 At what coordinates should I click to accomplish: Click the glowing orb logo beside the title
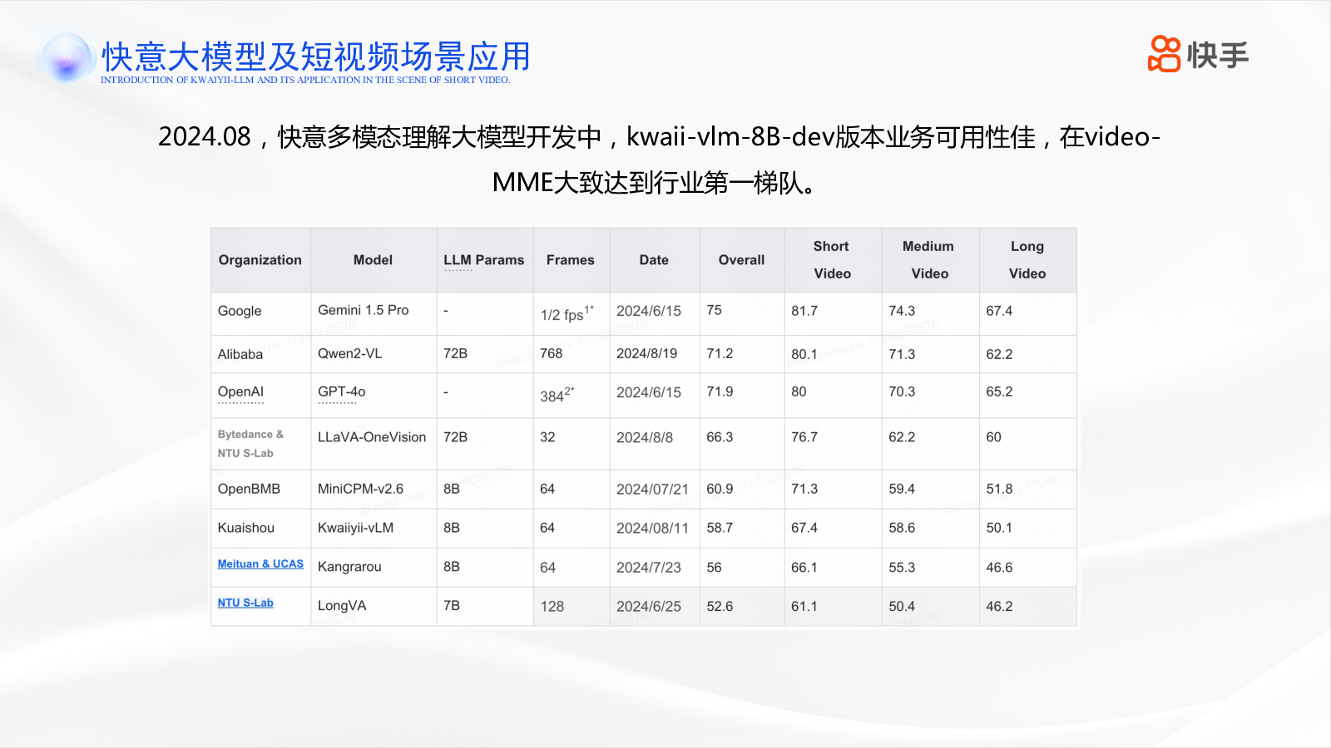67,58
